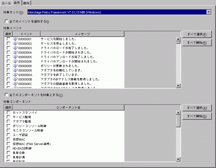Click the info icon for event 00000005
The width and height of the screenshot is (216, 168).
pos(15,57)
